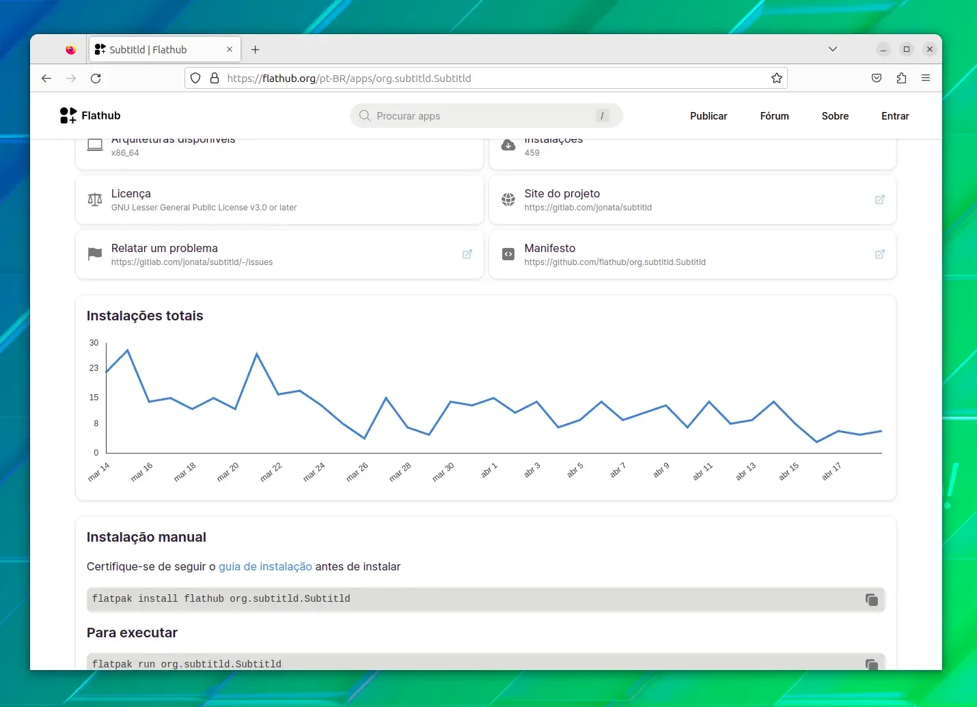Open the Extensions puzzle icon
This screenshot has width=977, height=707.
click(x=901, y=78)
